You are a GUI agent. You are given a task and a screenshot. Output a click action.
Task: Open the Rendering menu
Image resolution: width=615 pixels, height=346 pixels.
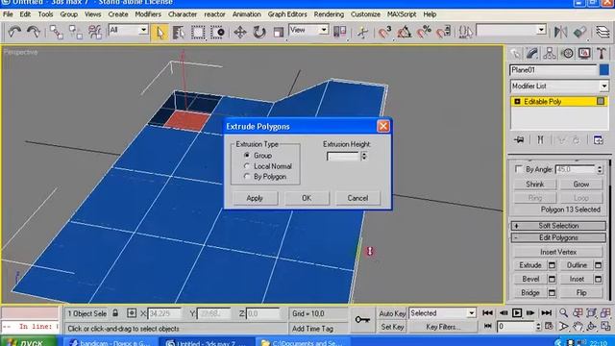pos(329,14)
